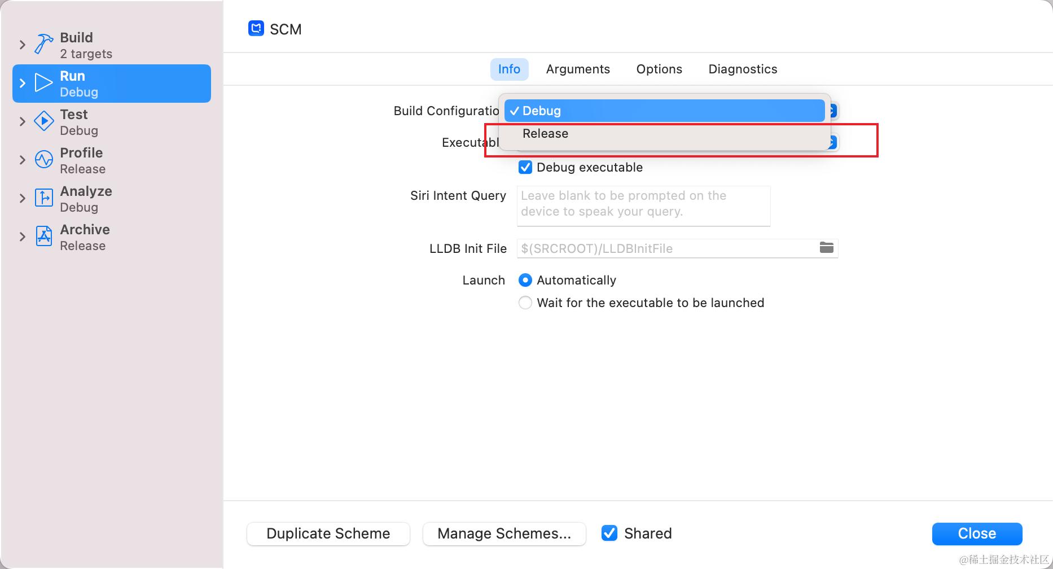
Task: Uncheck the Debug executable checkbox
Action: click(x=525, y=167)
